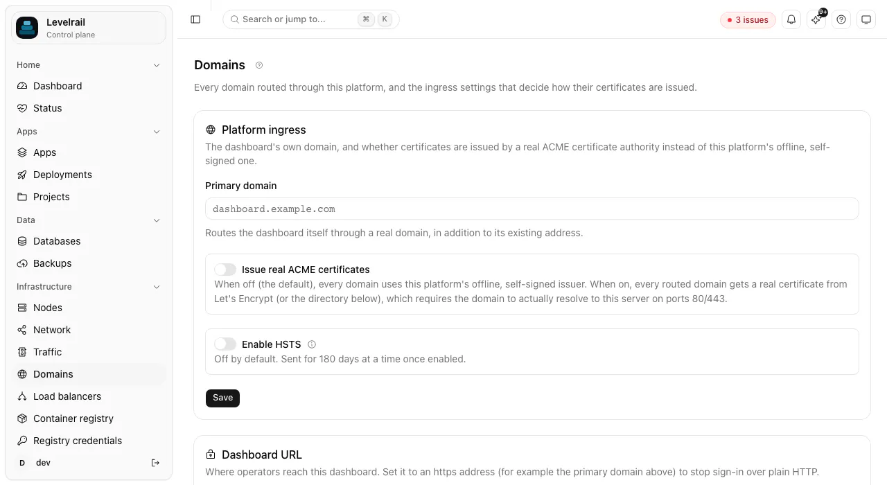The width and height of the screenshot is (887, 485).
Task: Open the sparkle assistant icon
Action: click(x=816, y=19)
